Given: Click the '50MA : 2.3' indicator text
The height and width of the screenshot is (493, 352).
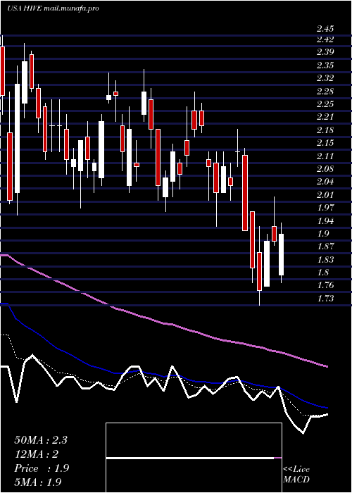Looking at the screenshot, I should coord(41,440).
